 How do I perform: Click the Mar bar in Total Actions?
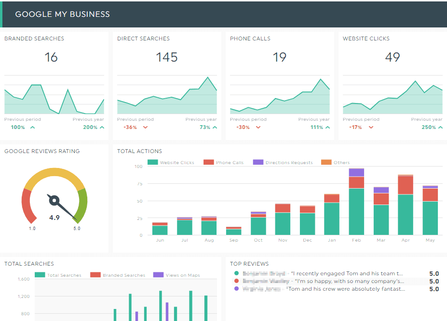click(381, 211)
